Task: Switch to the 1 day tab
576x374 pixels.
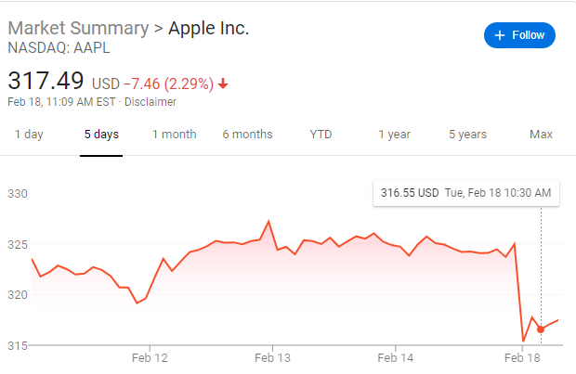Action: pyautogui.click(x=29, y=135)
